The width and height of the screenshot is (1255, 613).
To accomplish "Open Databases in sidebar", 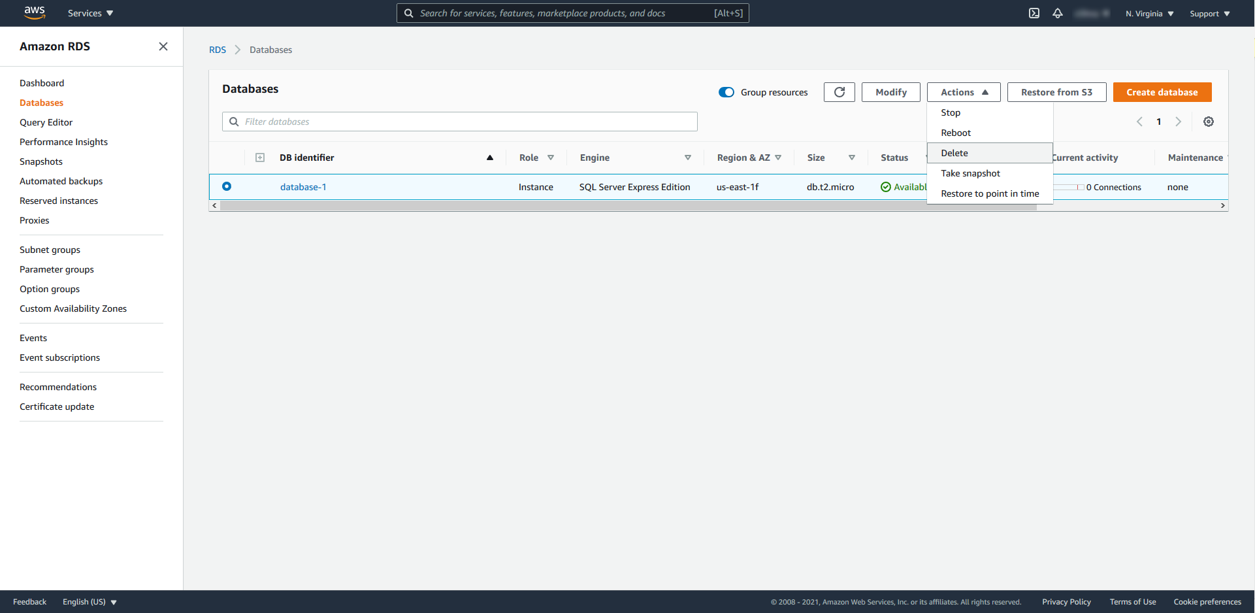I will pyautogui.click(x=41, y=103).
